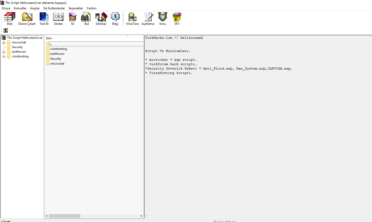Click the archive icon of the tree root
372x222 pixels.
(4, 38)
